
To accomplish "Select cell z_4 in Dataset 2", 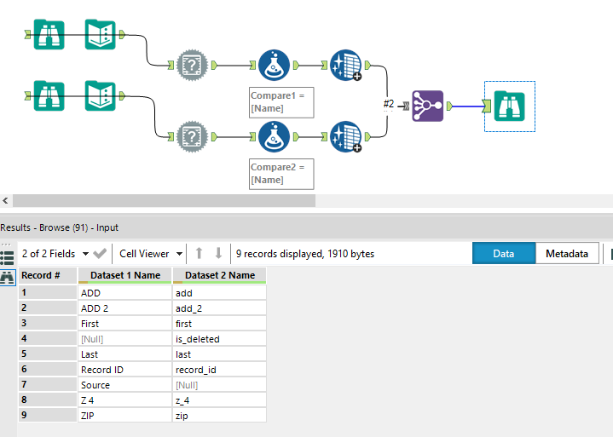I will [220, 400].
